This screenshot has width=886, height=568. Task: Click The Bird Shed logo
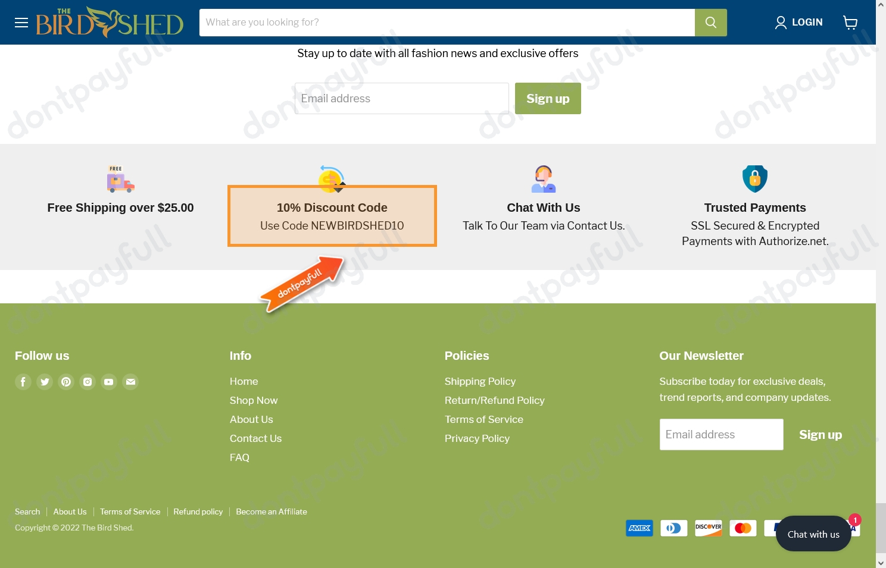point(109,22)
